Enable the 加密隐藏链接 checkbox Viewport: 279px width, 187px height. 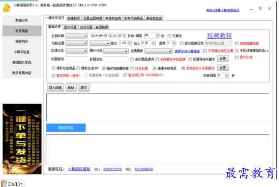237,44
